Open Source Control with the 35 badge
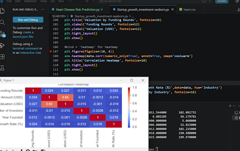240x151 pixels. click(2, 34)
